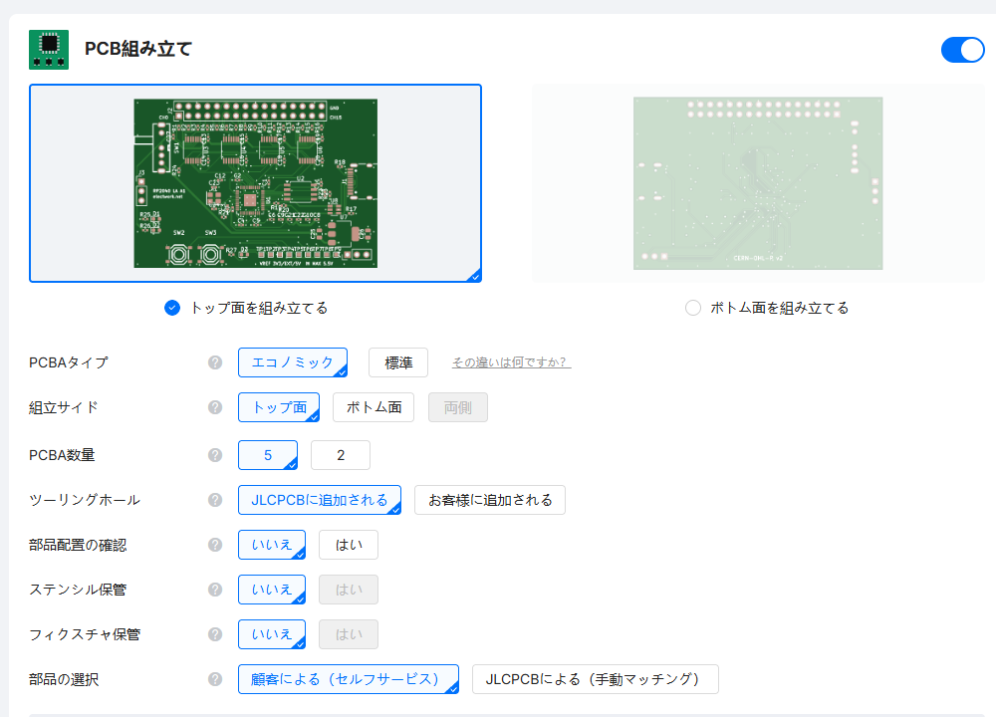Viewport: 996px width, 717px height.
Task: Select JLCPCBに追加される tooling holes
Action: pyautogui.click(x=320, y=500)
